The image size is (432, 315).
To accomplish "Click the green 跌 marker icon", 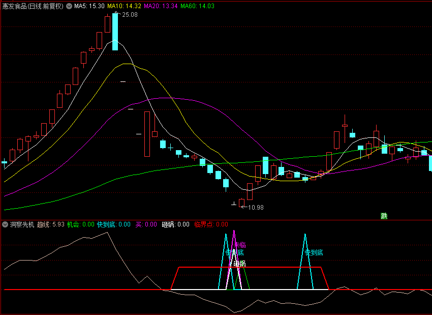I will [384, 216].
